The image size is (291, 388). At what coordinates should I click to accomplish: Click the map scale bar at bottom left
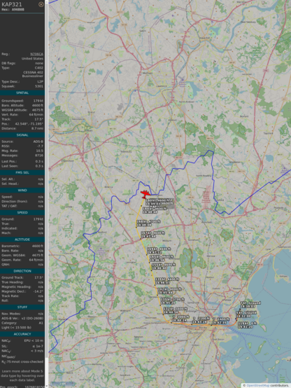click(62, 384)
